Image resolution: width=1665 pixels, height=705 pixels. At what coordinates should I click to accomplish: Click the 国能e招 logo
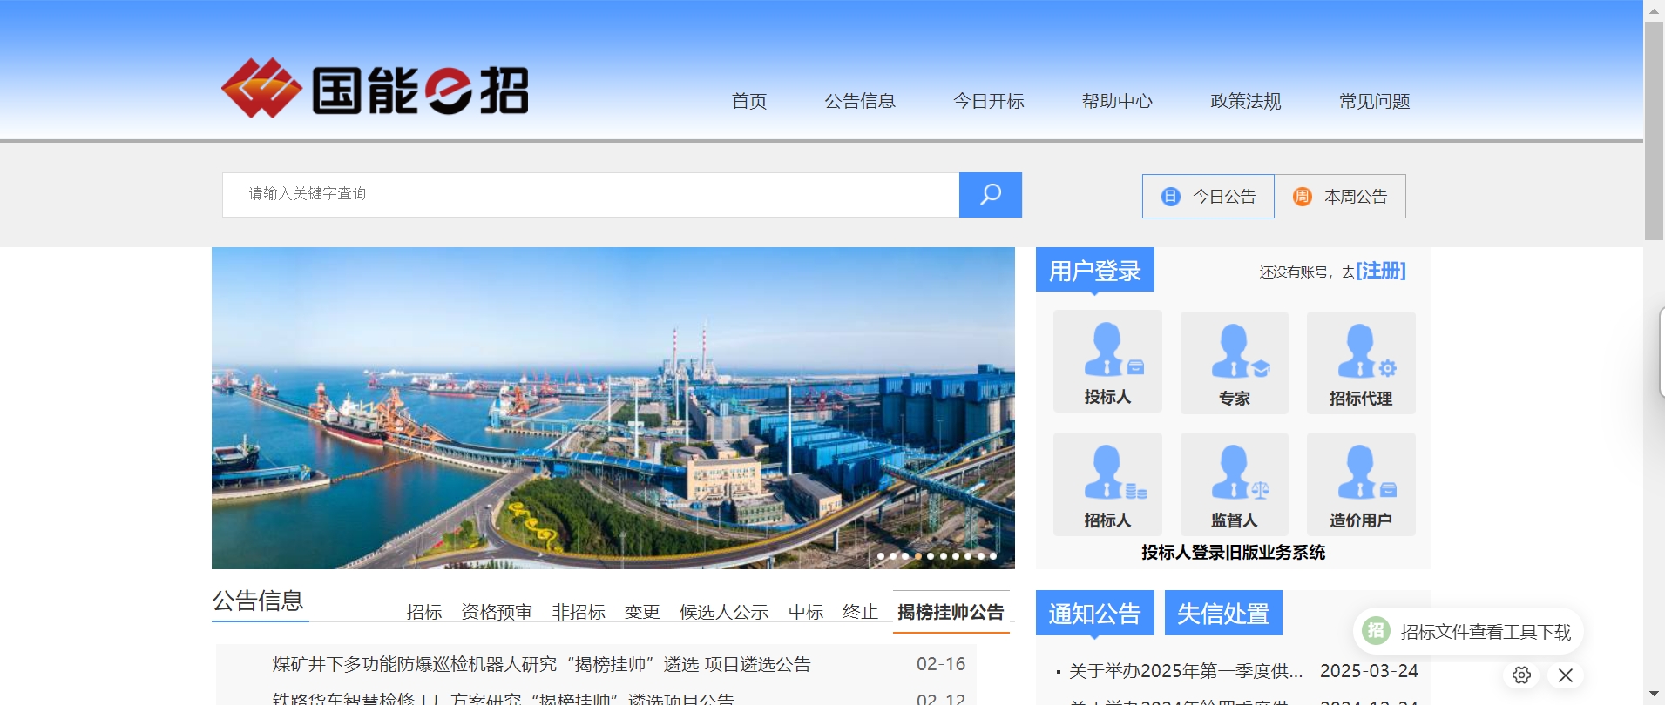click(375, 89)
